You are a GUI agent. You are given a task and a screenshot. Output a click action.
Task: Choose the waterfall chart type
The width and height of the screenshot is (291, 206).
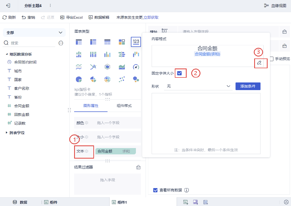[136, 54]
